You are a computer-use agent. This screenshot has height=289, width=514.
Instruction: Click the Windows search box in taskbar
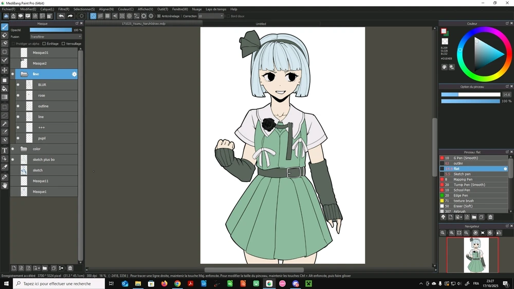coord(59,283)
